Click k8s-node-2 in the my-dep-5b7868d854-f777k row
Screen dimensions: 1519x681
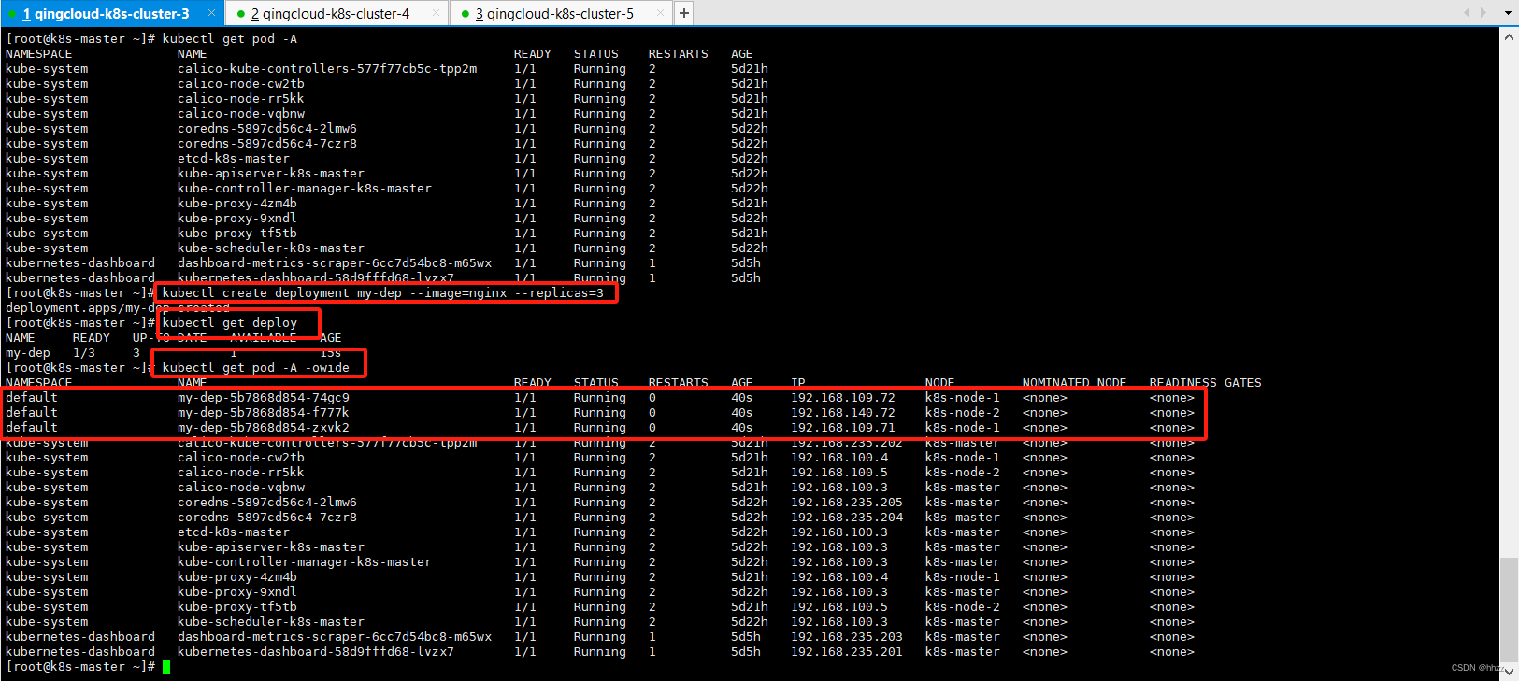tap(963, 412)
